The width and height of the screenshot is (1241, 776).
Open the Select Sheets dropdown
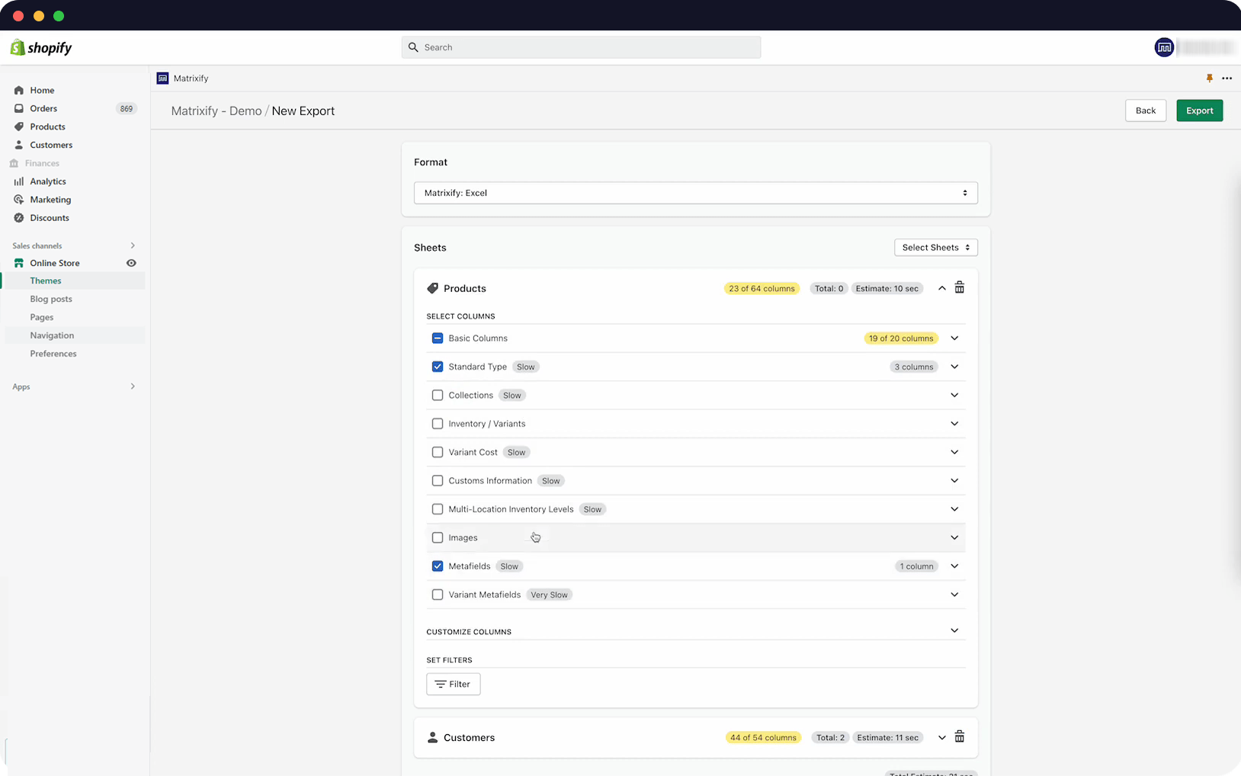pyautogui.click(x=936, y=248)
